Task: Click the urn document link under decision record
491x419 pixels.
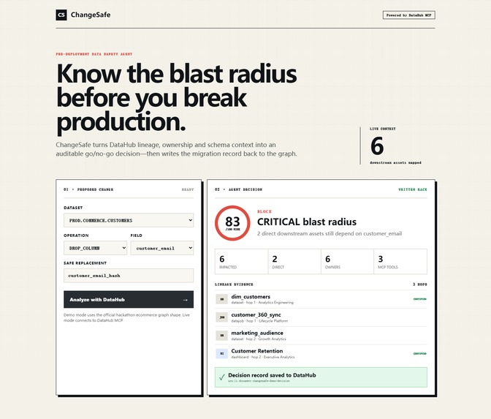Action: [x=259, y=381]
